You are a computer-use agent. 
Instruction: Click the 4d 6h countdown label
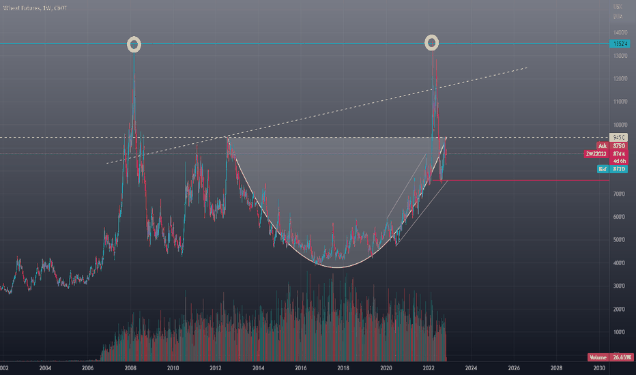click(618, 162)
